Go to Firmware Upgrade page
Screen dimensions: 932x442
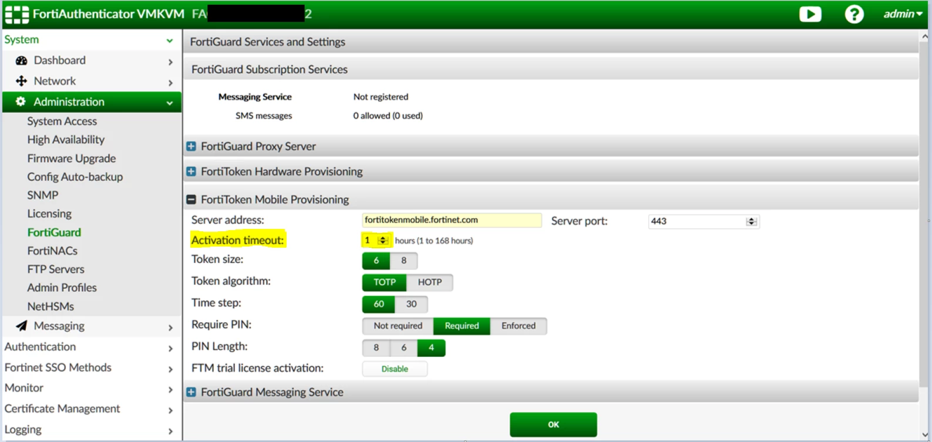[72, 158]
